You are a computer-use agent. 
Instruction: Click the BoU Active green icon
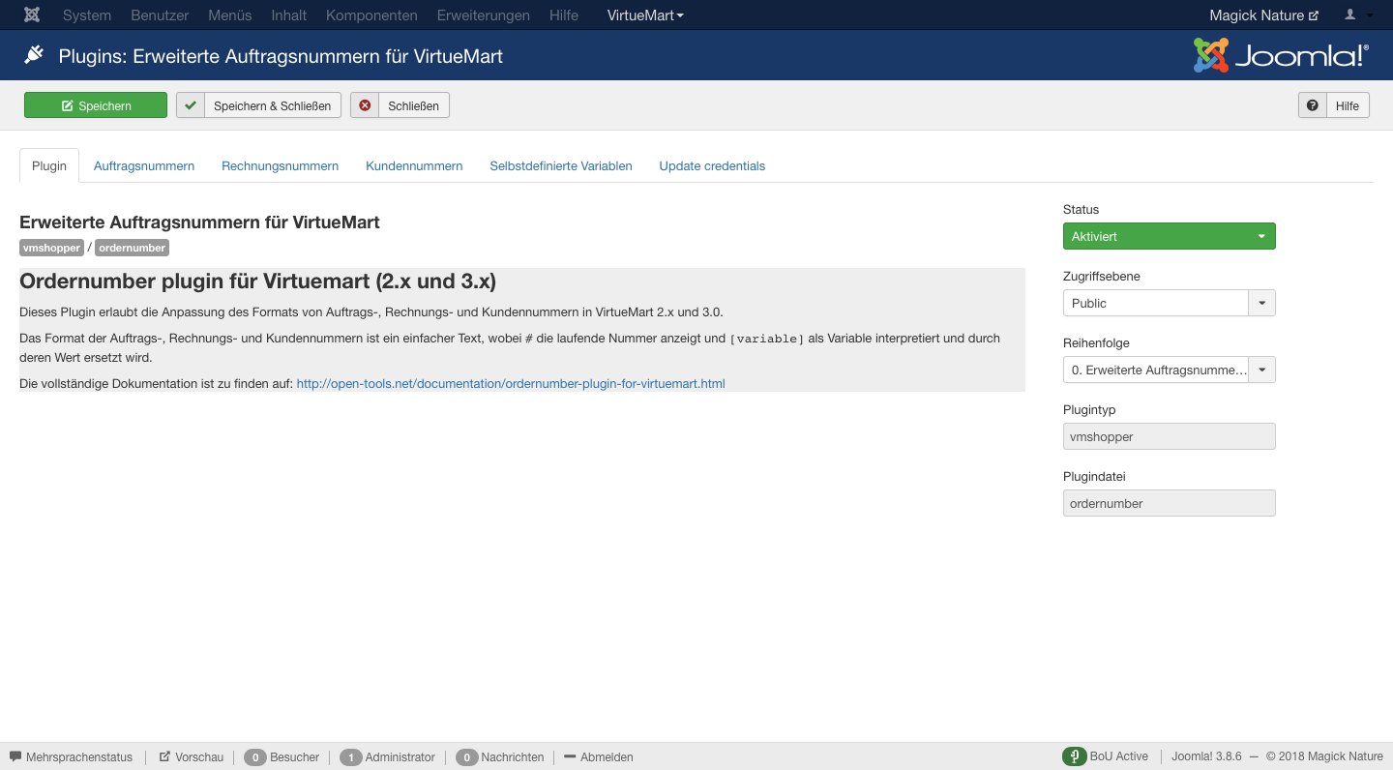tap(1074, 756)
